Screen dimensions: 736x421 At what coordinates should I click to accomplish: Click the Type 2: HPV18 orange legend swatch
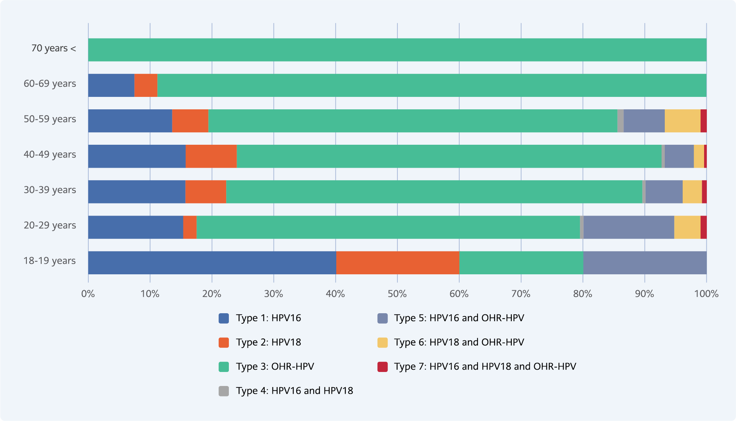[x=224, y=342]
